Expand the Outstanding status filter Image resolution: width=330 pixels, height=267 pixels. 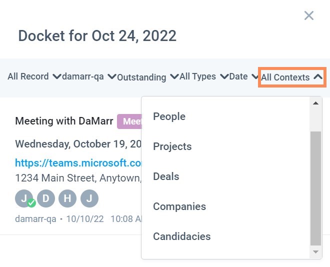tap(148, 77)
